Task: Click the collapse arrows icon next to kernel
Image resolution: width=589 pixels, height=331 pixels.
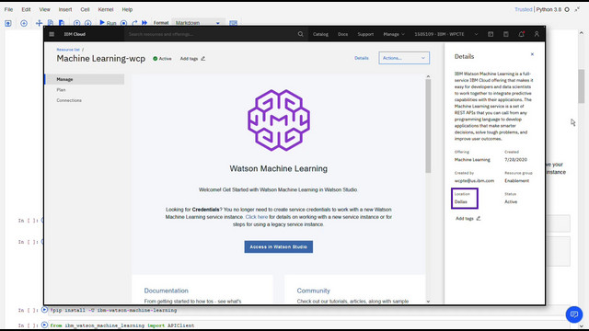Action: pos(577,9)
